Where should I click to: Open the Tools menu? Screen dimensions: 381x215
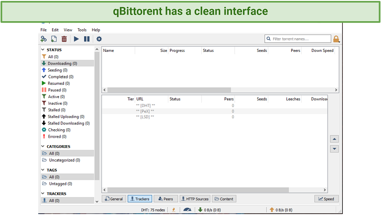coord(82,30)
